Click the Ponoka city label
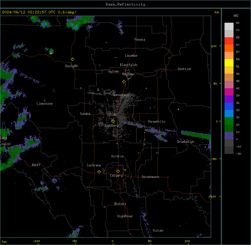Image resolution: width=251 pixels, height=245 pixels. 140,40
